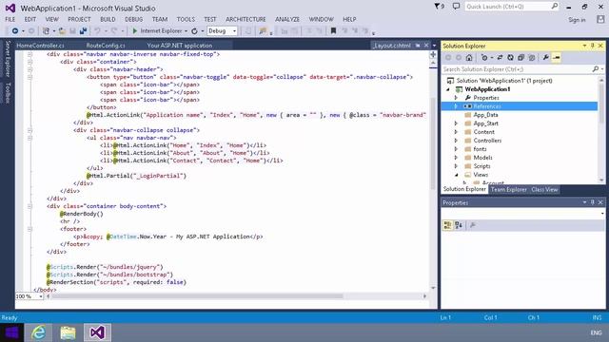Open the notifications flag icon

pyautogui.click(x=439, y=7)
